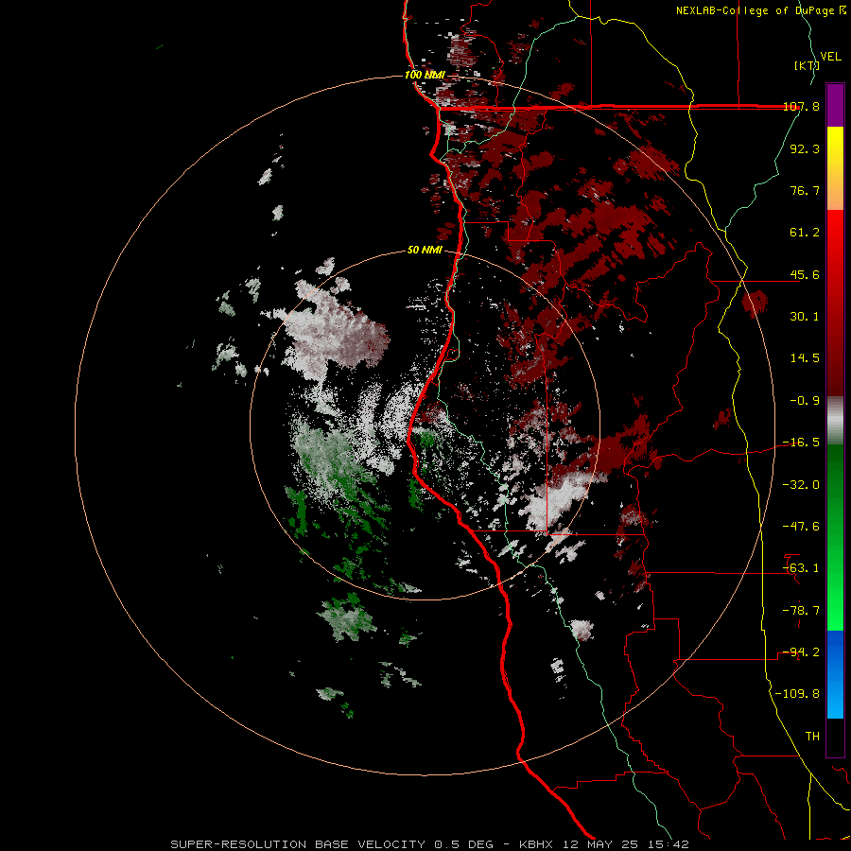Click the -109.8 legend value
The image size is (851, 851).
(x=797, y=694)
